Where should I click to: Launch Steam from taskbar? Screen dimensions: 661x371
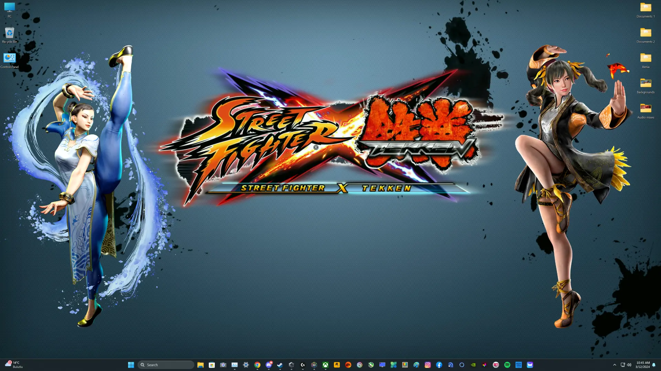pyautogui.click(x=280, y=365)
